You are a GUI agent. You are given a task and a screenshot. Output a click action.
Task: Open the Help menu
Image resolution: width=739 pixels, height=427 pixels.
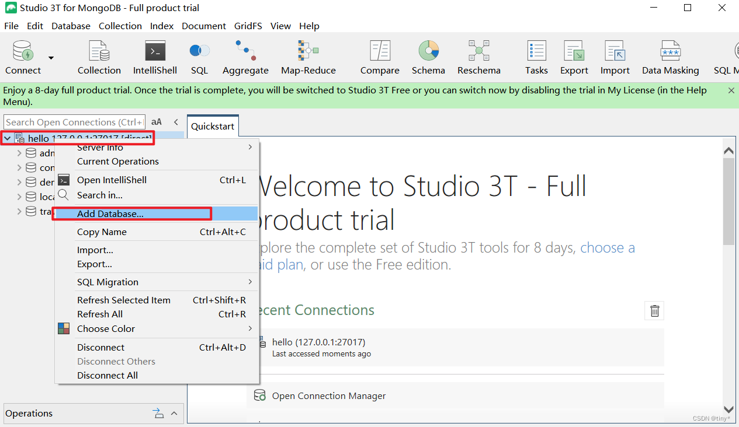click(309, 26)
